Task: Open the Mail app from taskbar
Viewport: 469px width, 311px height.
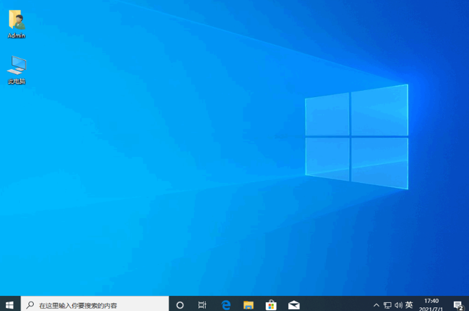Action: pos(293,305)
